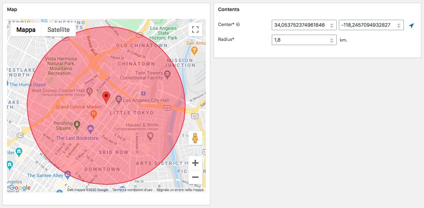424x208 pixels.
Task: Click The Last Bookstore shopping icon
Action: click(90, 129)
